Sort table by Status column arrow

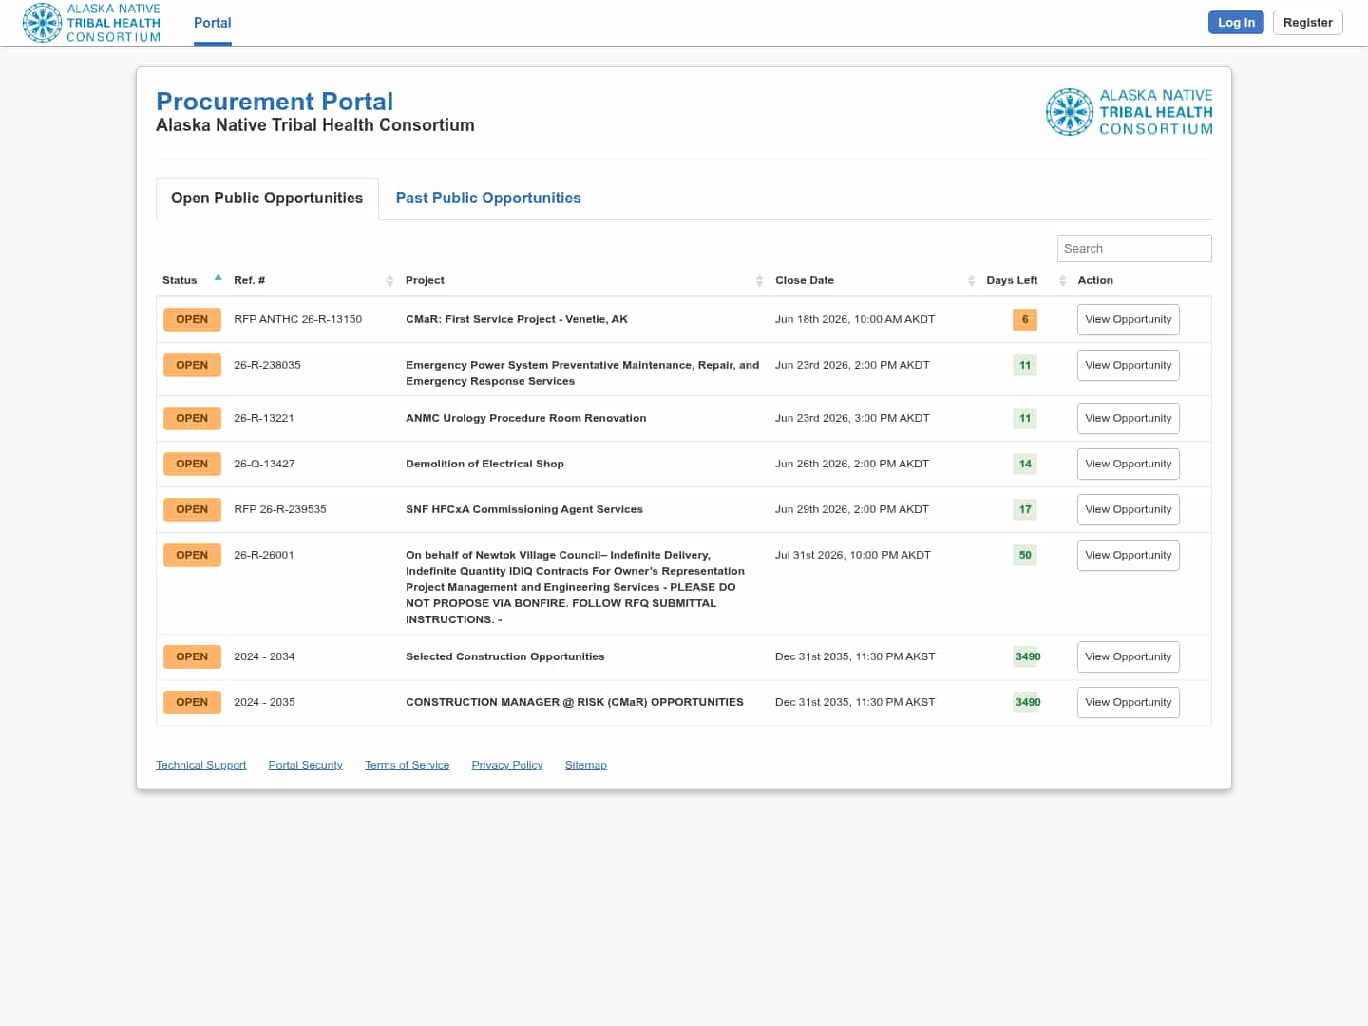(x=218, y=278)
